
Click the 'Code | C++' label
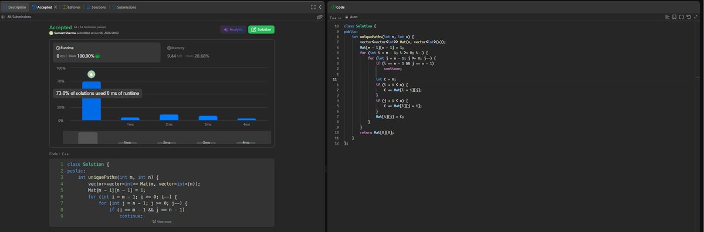pyautogui.click(x=59, y=153)
